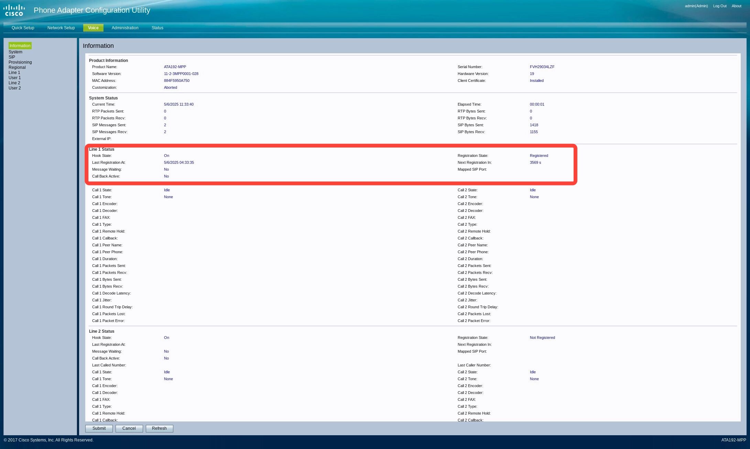Screen dimensions: 750x449
Task: Click SIP Bytes Recv value 1155
Action: click(x=534, y=132)
